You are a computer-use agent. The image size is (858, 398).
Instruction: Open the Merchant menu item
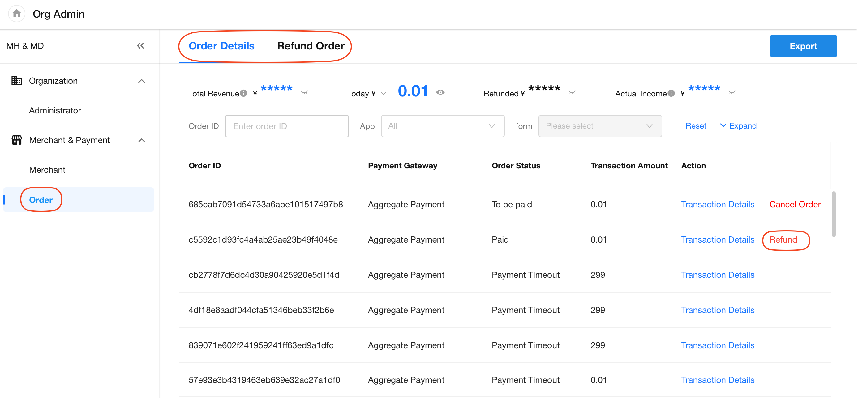[47, 170]
